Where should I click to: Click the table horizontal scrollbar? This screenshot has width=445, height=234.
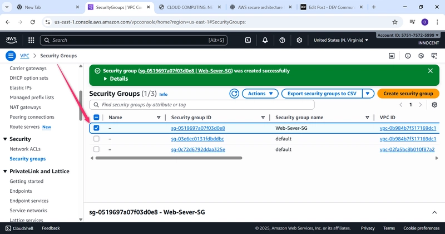[169, 158]
